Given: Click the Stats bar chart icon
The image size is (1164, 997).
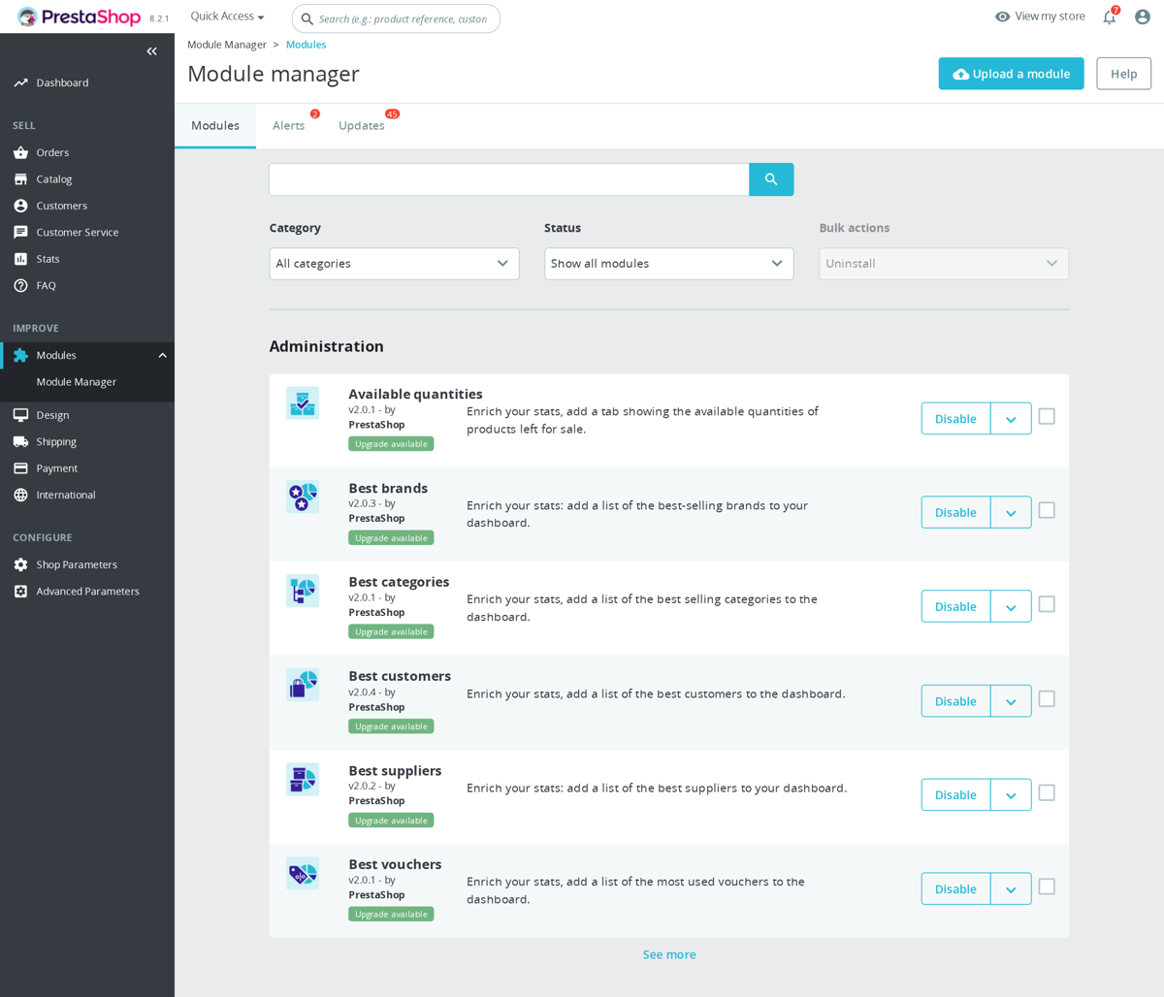Looking at the screenshot, I should [20, 259].
